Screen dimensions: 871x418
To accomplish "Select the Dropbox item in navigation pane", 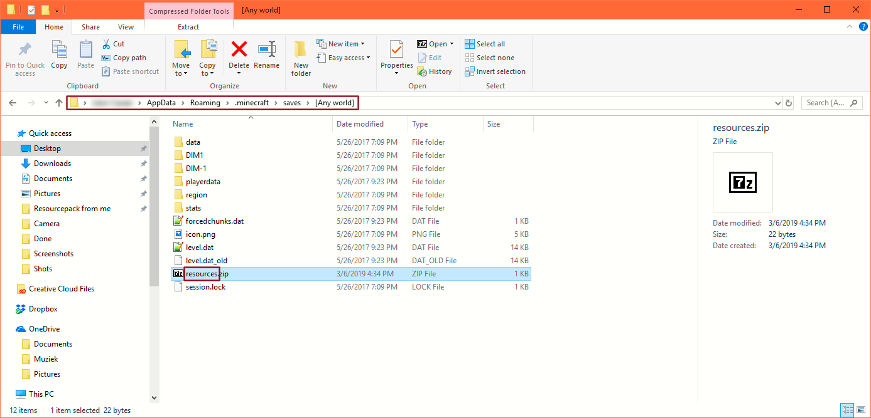I will 43,309.
